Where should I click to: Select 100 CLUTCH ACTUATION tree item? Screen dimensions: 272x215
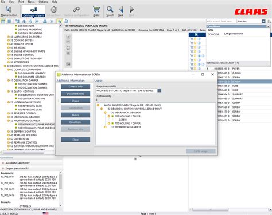32,98
